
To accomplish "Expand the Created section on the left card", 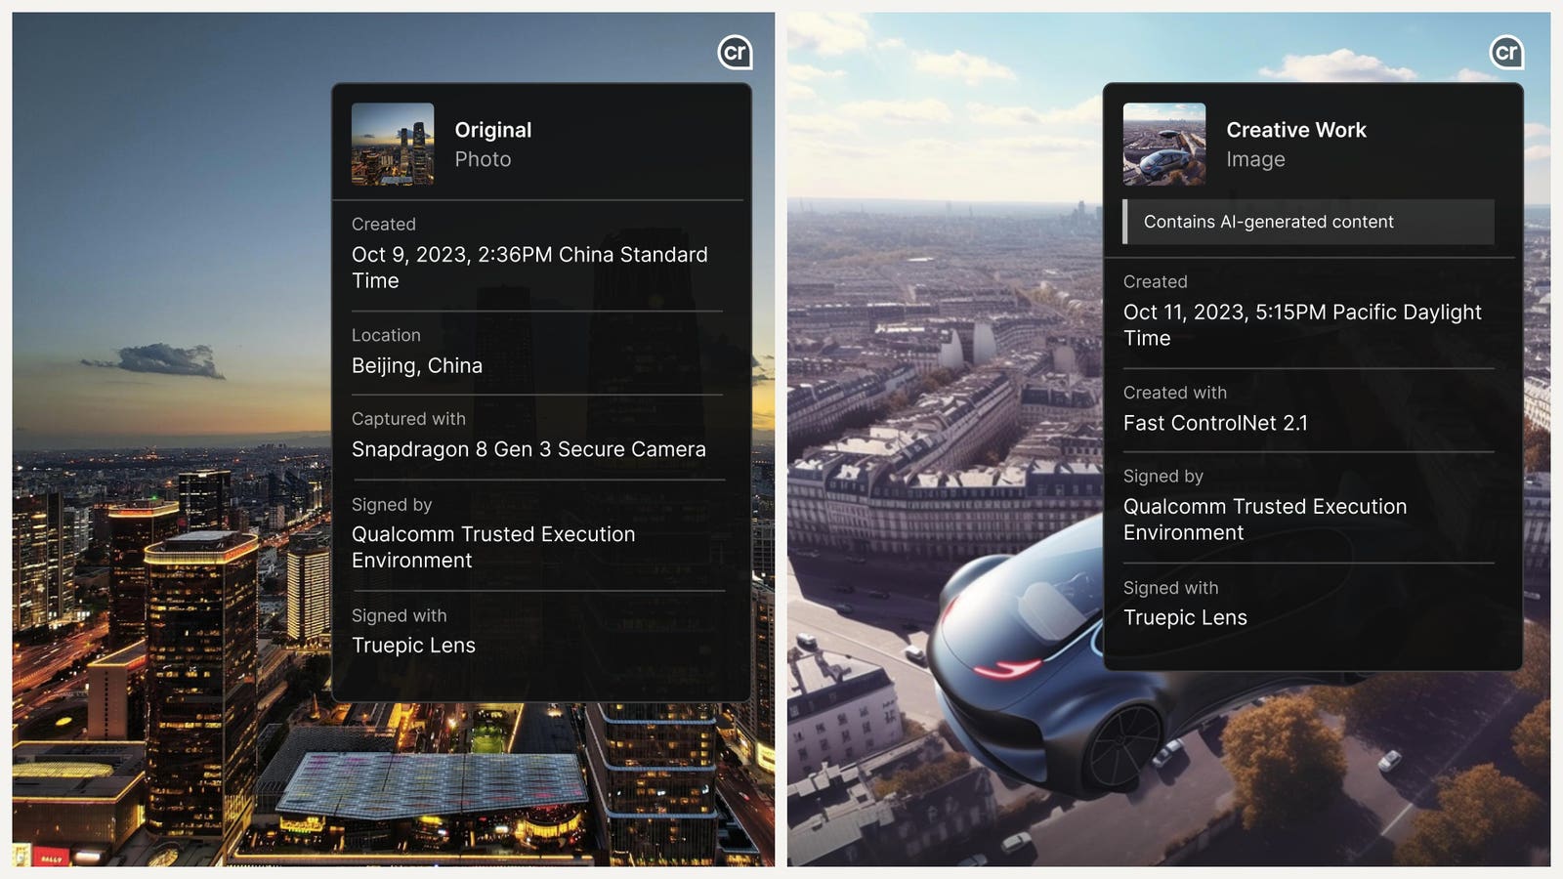I will 383,224.
